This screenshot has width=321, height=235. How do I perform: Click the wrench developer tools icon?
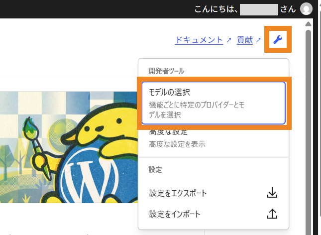coord(278,39)
